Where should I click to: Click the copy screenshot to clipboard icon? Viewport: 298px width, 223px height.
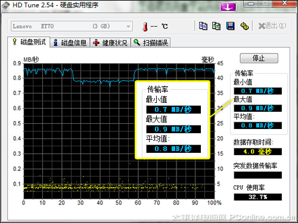coord(216,26)
